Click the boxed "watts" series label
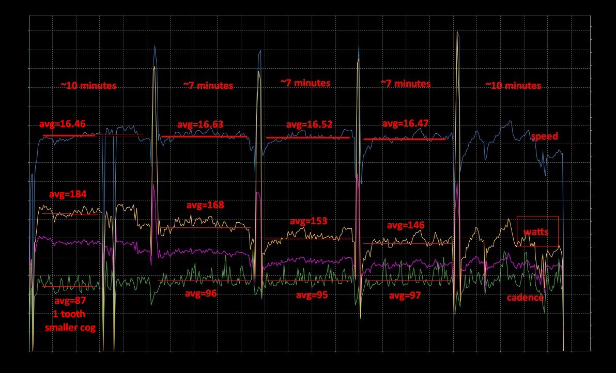The width and height of the screenshot is (616, 373). pos(537,231)
